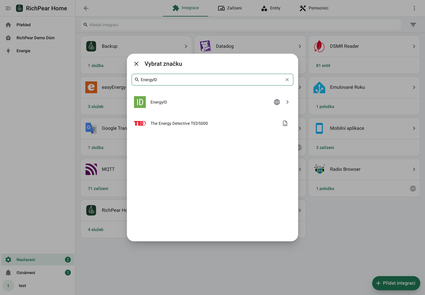Viewport: 425px width, 295px height.
Task: Click the RichPear Home pear logo
Action: [19, 8]
